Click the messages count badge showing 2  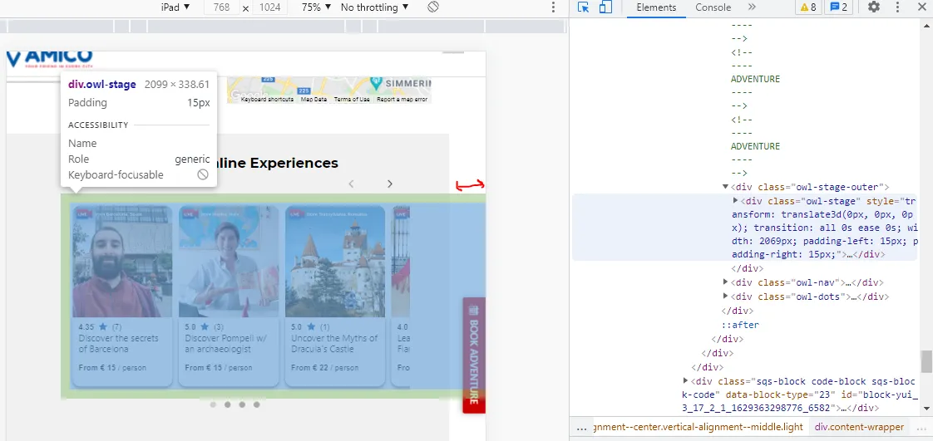pyautogui.click(x=838, y=7)
